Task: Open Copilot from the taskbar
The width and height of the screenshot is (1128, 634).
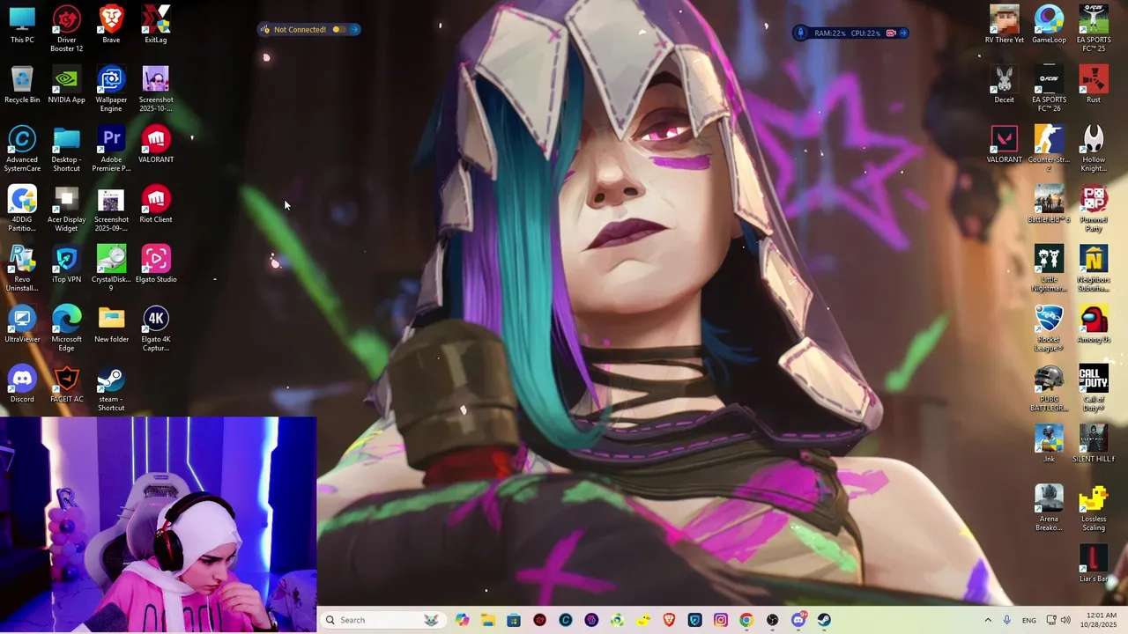Action: [x=463, y=620]
